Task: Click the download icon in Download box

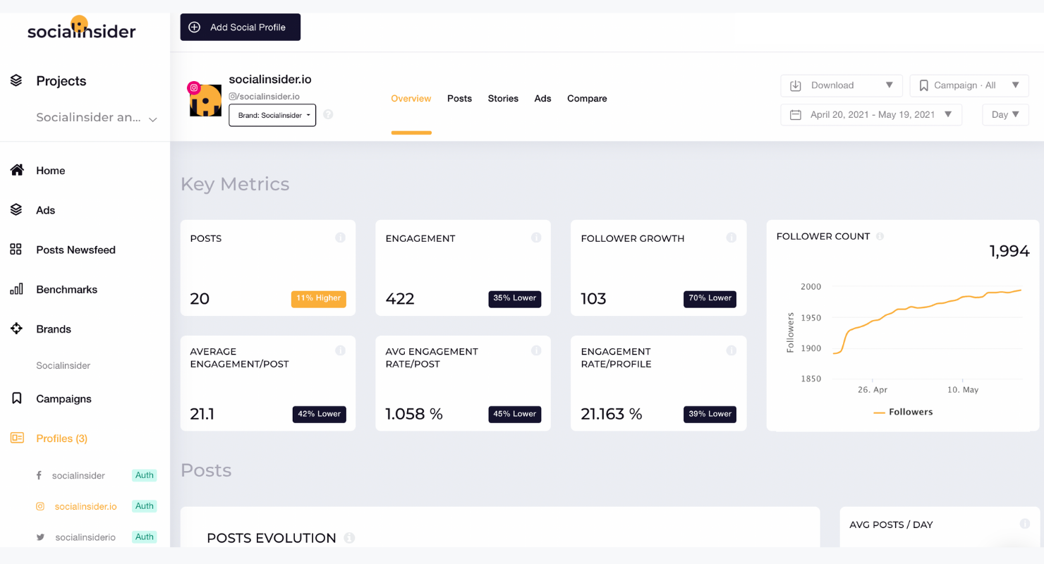Action: pyautogui.click(x=796, y=85)
